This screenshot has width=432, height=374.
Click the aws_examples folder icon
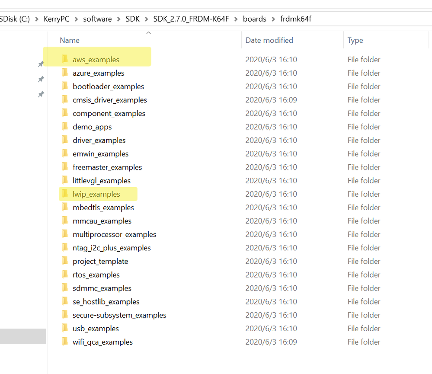[65, 59]
